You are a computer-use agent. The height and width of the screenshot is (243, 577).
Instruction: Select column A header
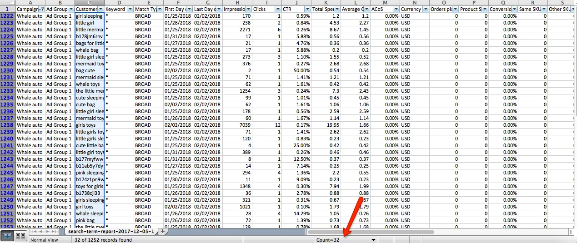pyautogui.click(x=30, y=3)
